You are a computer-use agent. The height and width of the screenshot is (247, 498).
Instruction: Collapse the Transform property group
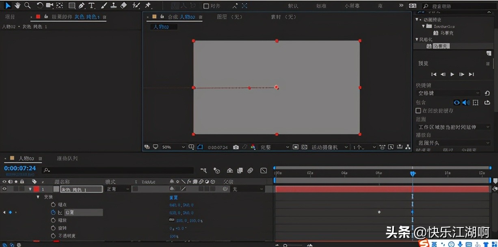(x=38, y=197)
